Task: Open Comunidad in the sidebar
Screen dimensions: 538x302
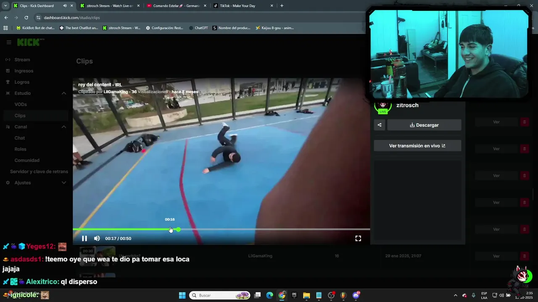Action: tap(27, 160)
